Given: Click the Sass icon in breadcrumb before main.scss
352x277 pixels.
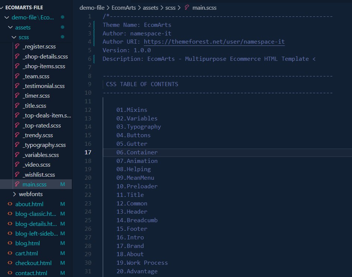Looking at the screenshot, I should [187, 7].
